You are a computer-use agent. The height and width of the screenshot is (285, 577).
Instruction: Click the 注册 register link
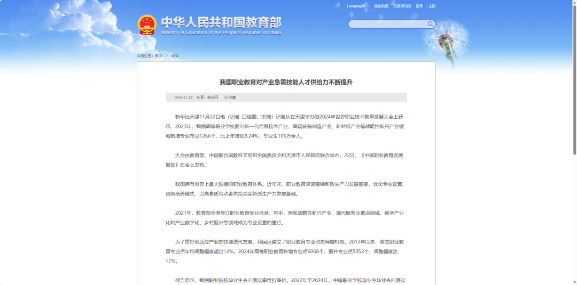pyautogui.click(x=432, y=6)
